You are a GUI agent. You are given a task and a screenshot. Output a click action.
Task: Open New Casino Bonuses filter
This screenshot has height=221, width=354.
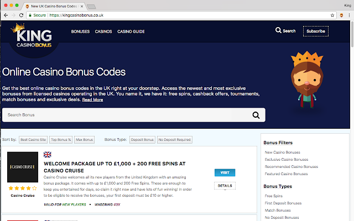pos(283,152)
